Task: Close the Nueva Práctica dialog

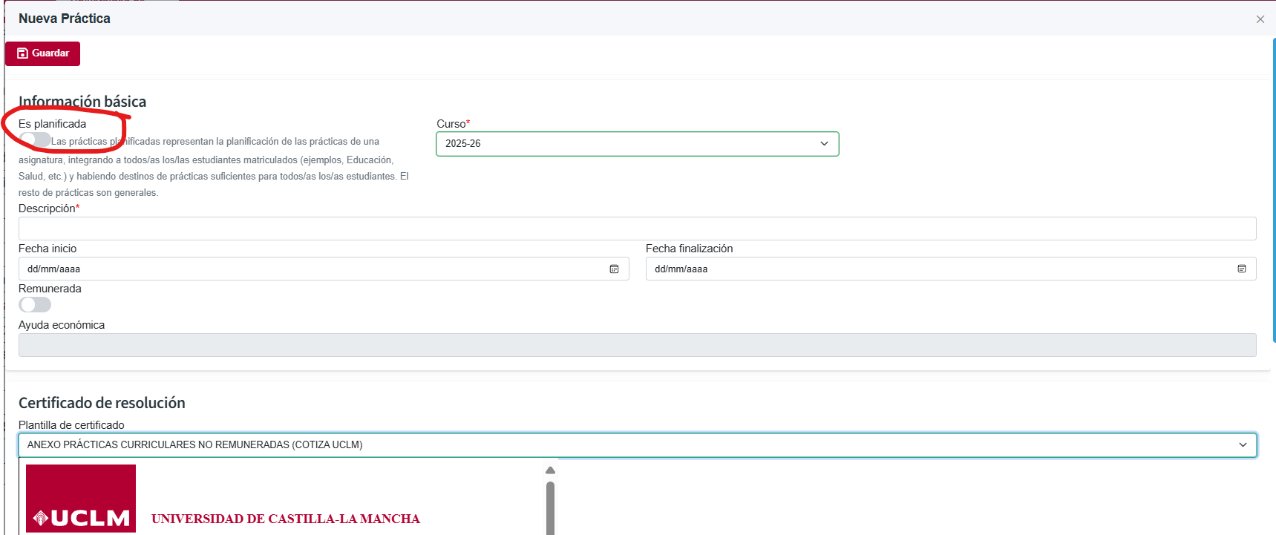Action: (1260, 19)
